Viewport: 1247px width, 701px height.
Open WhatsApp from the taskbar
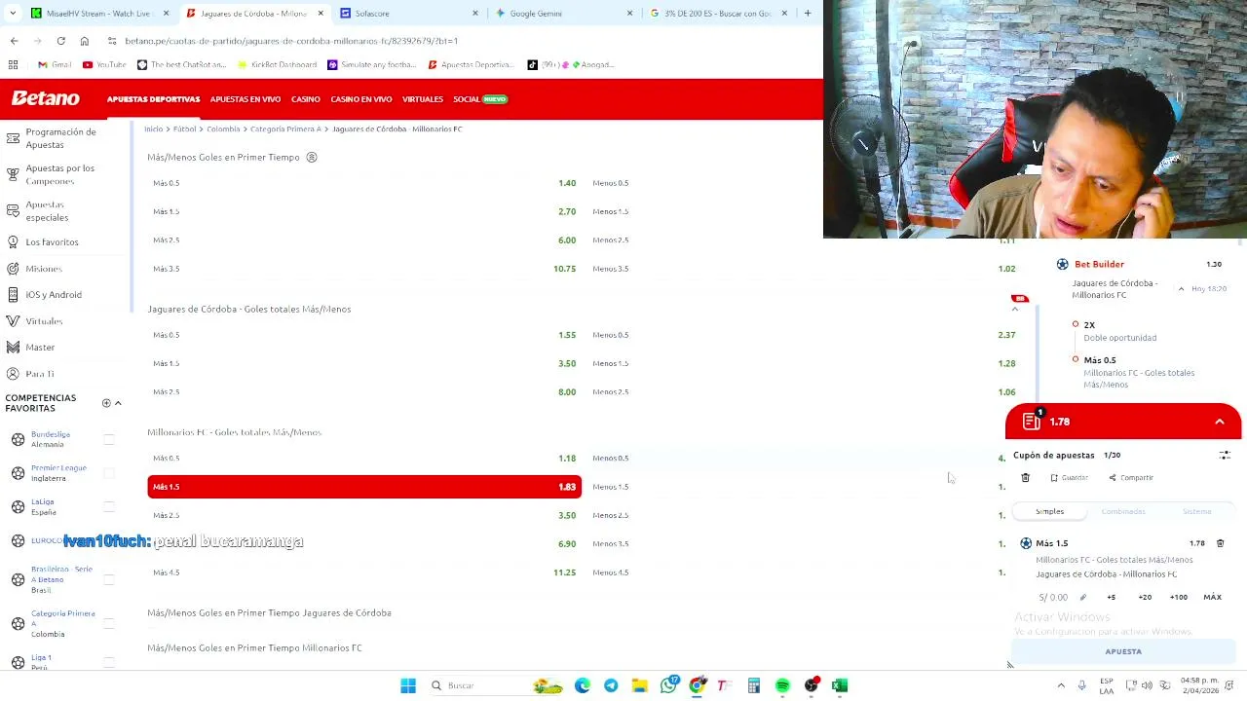(668, 685)
